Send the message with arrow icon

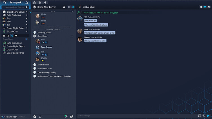(x=208, y=116)
